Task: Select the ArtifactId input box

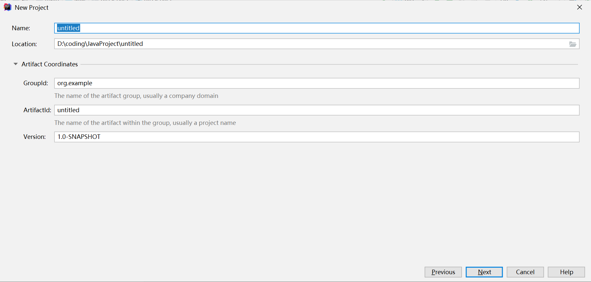Action: click(316, 110)
